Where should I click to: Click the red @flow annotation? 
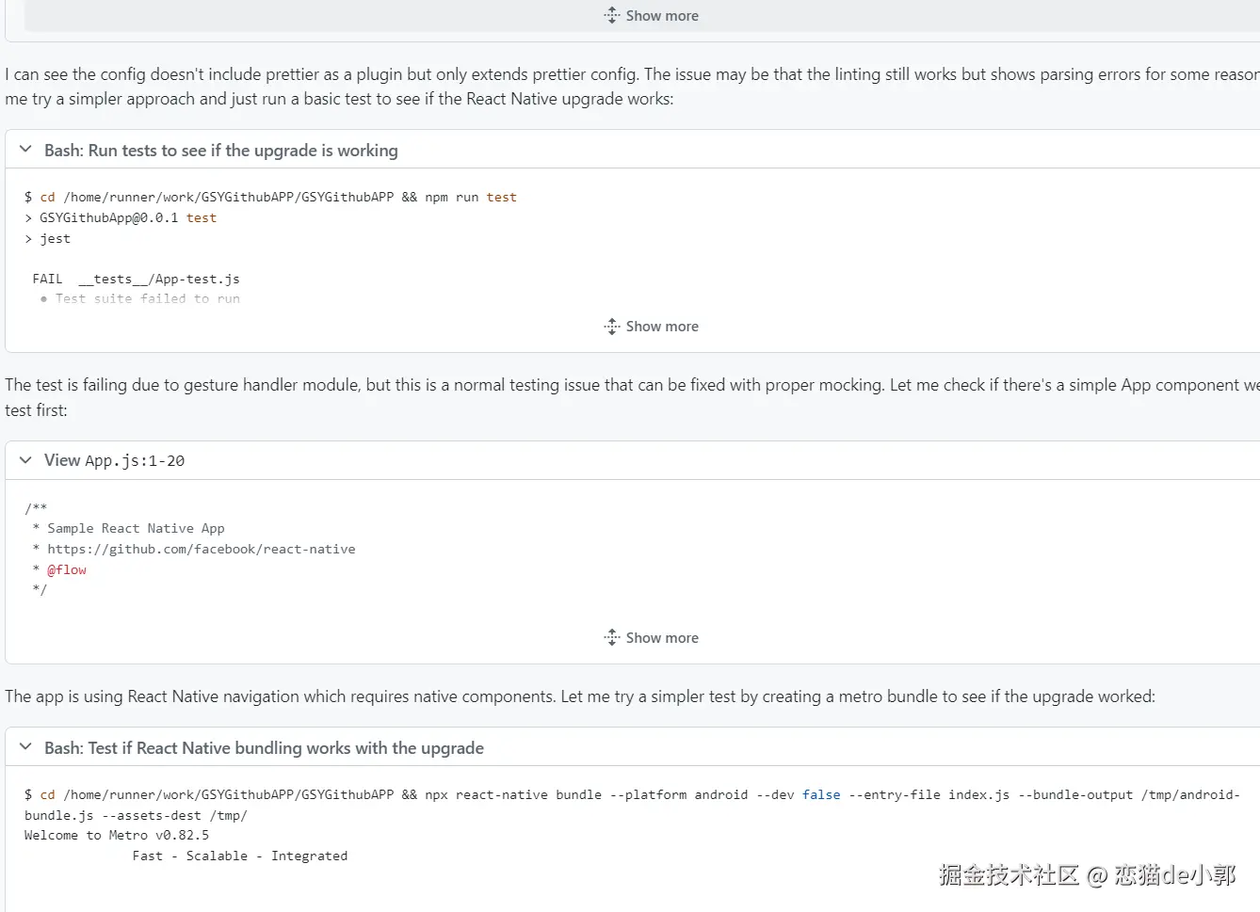pyautogui.click(x=67, y=569)
